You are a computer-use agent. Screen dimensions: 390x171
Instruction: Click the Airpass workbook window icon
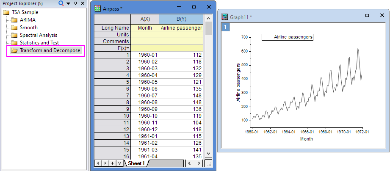pyautogui.click(x=97, y=8)
